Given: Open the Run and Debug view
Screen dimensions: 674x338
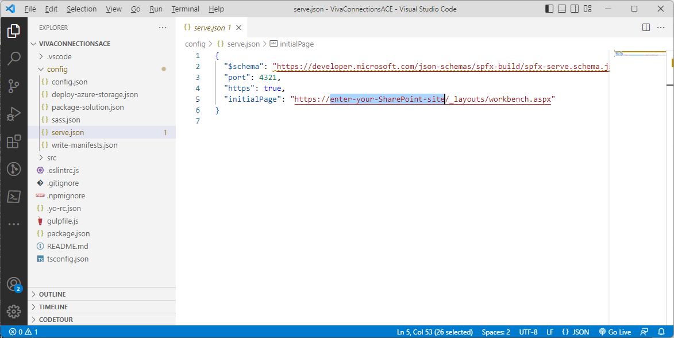Looking at the screenshot, I should 14,114.
